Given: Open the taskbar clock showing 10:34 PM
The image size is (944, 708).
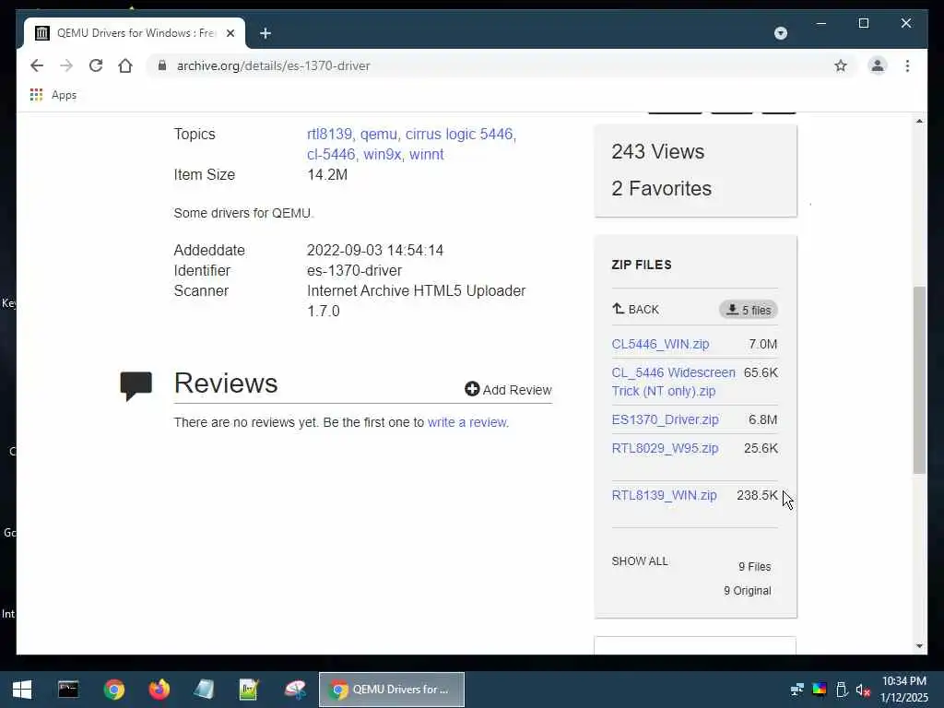Looking at the screenshot, I should (903, 690).
